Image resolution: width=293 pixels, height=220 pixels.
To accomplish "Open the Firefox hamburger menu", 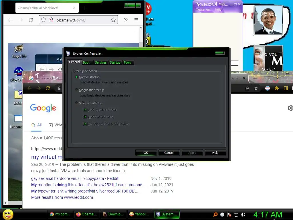I will [x=136, y=20].
